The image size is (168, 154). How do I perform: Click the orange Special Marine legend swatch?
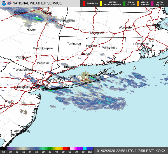(138, 3)
